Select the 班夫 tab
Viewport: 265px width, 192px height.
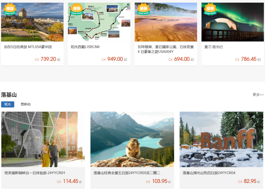click(8, 104)
